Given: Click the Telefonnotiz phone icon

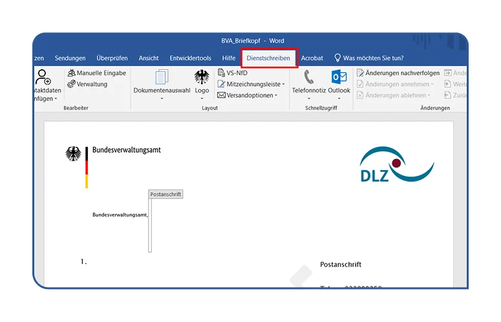Looking at the screenshot, I should point(309,77).
